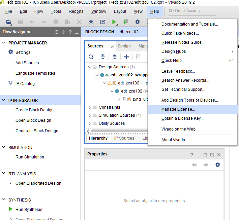239x220 pixels.
Task: Open the IP Catalog
Action: click(25, 84)
